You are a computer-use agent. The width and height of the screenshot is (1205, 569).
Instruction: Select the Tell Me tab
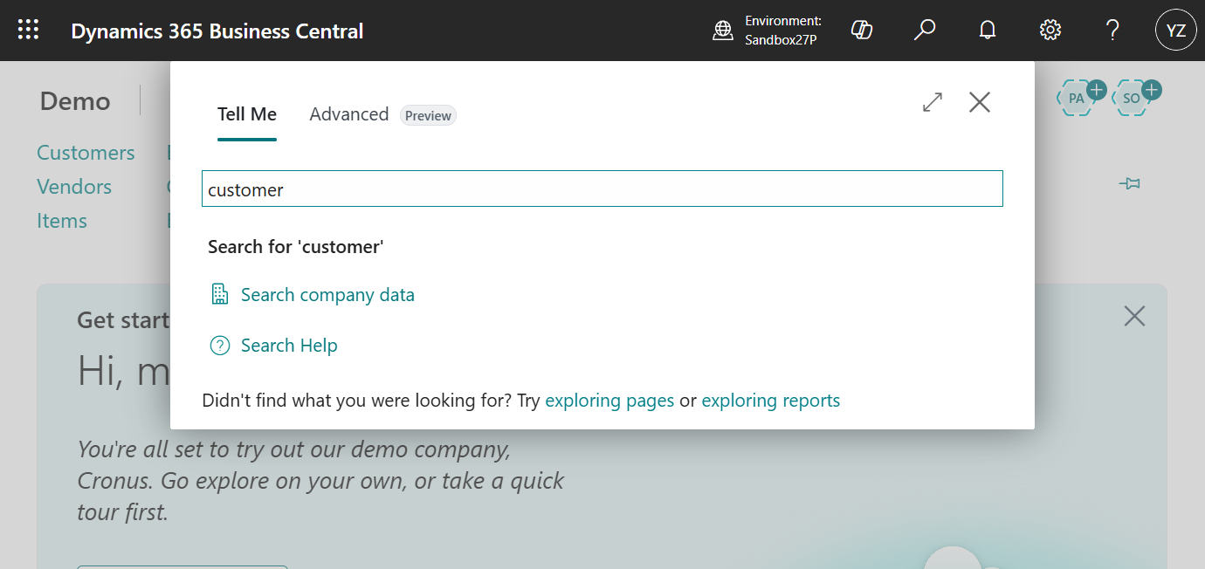[x=247, y=113]
